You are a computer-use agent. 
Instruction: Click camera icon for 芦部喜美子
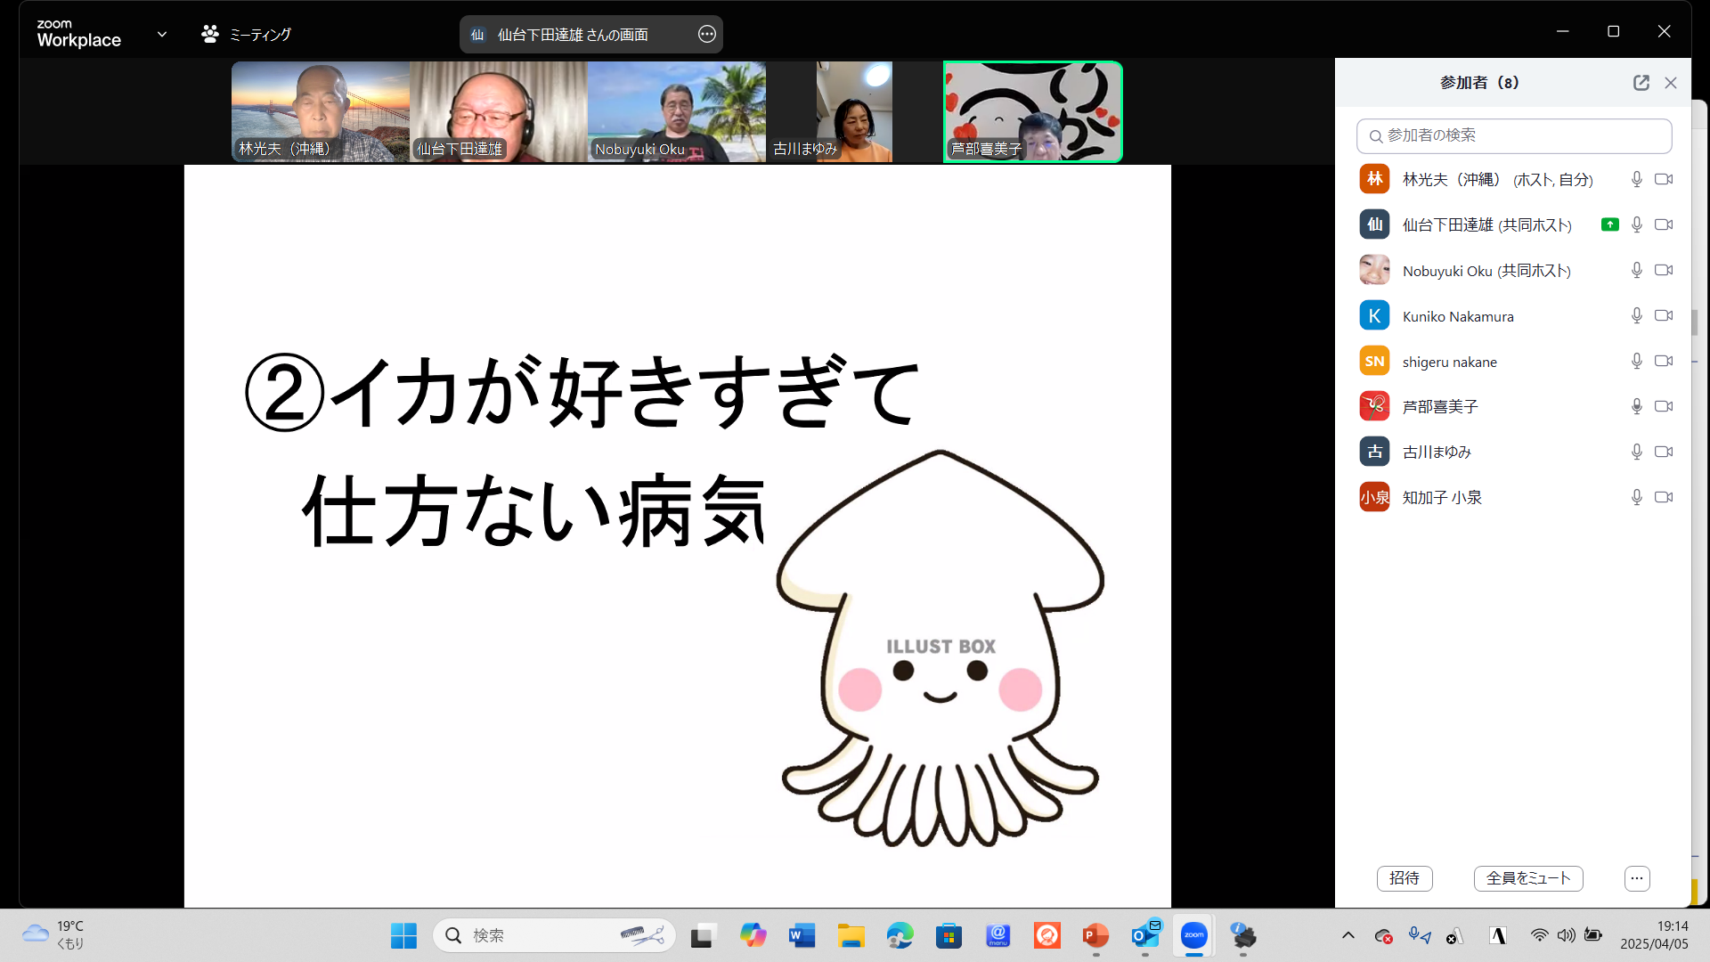click(x=1664, y=406)
